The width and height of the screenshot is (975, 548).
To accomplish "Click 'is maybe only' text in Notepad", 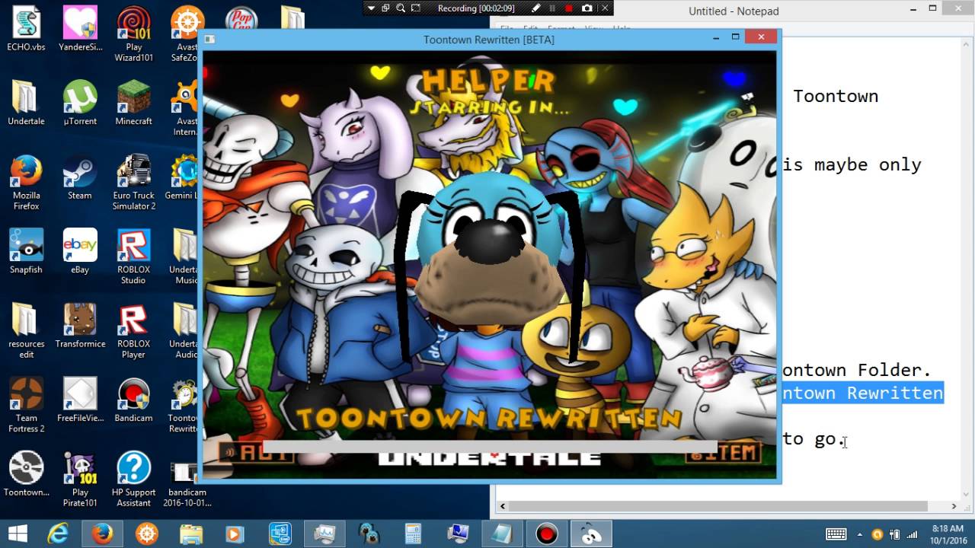I will pyautogui.click(x=852, y=165).
